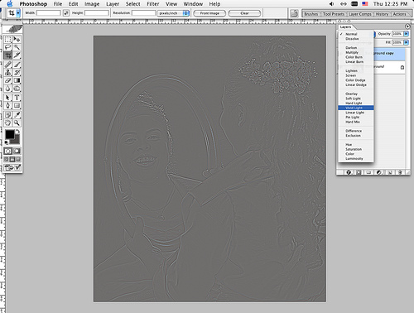Image resolution: width=414 pixels, height=313 pixels.
Task: Open the Layers panel options menu
Action: [x=407, y=26]
